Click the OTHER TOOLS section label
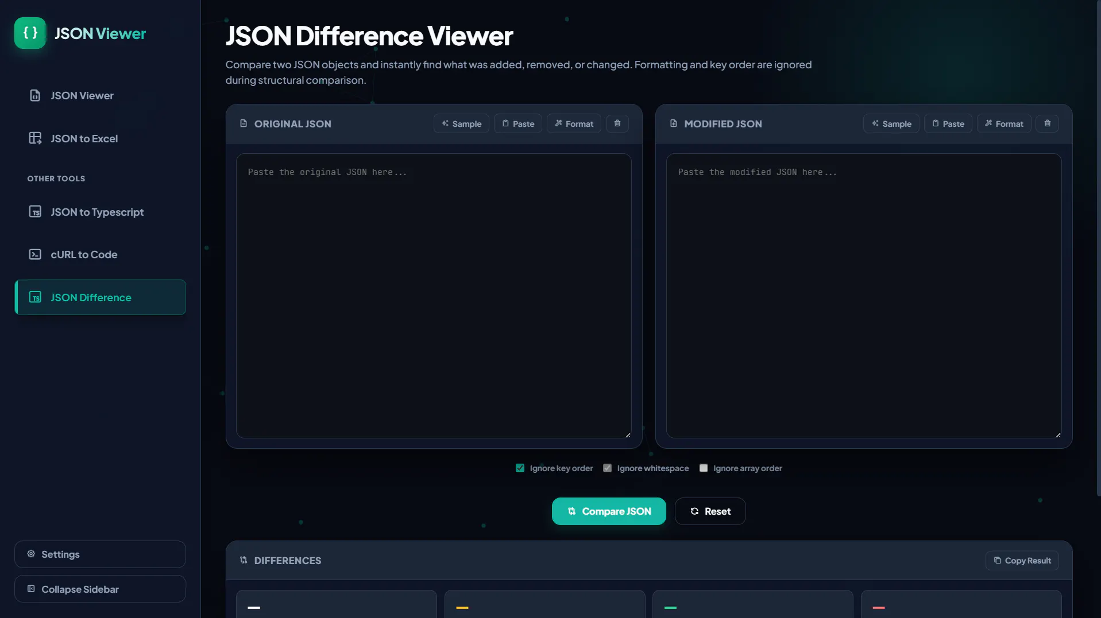Image resolution: width=1101 pixels, height=618 pixels. coord(56,178)
